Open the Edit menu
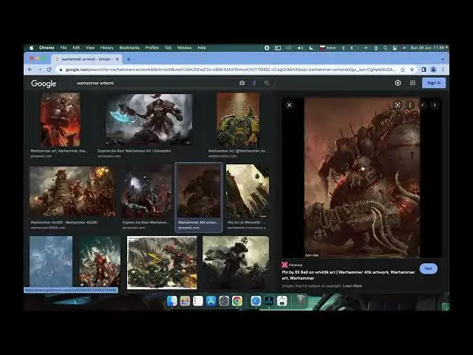 coord(76,47)
